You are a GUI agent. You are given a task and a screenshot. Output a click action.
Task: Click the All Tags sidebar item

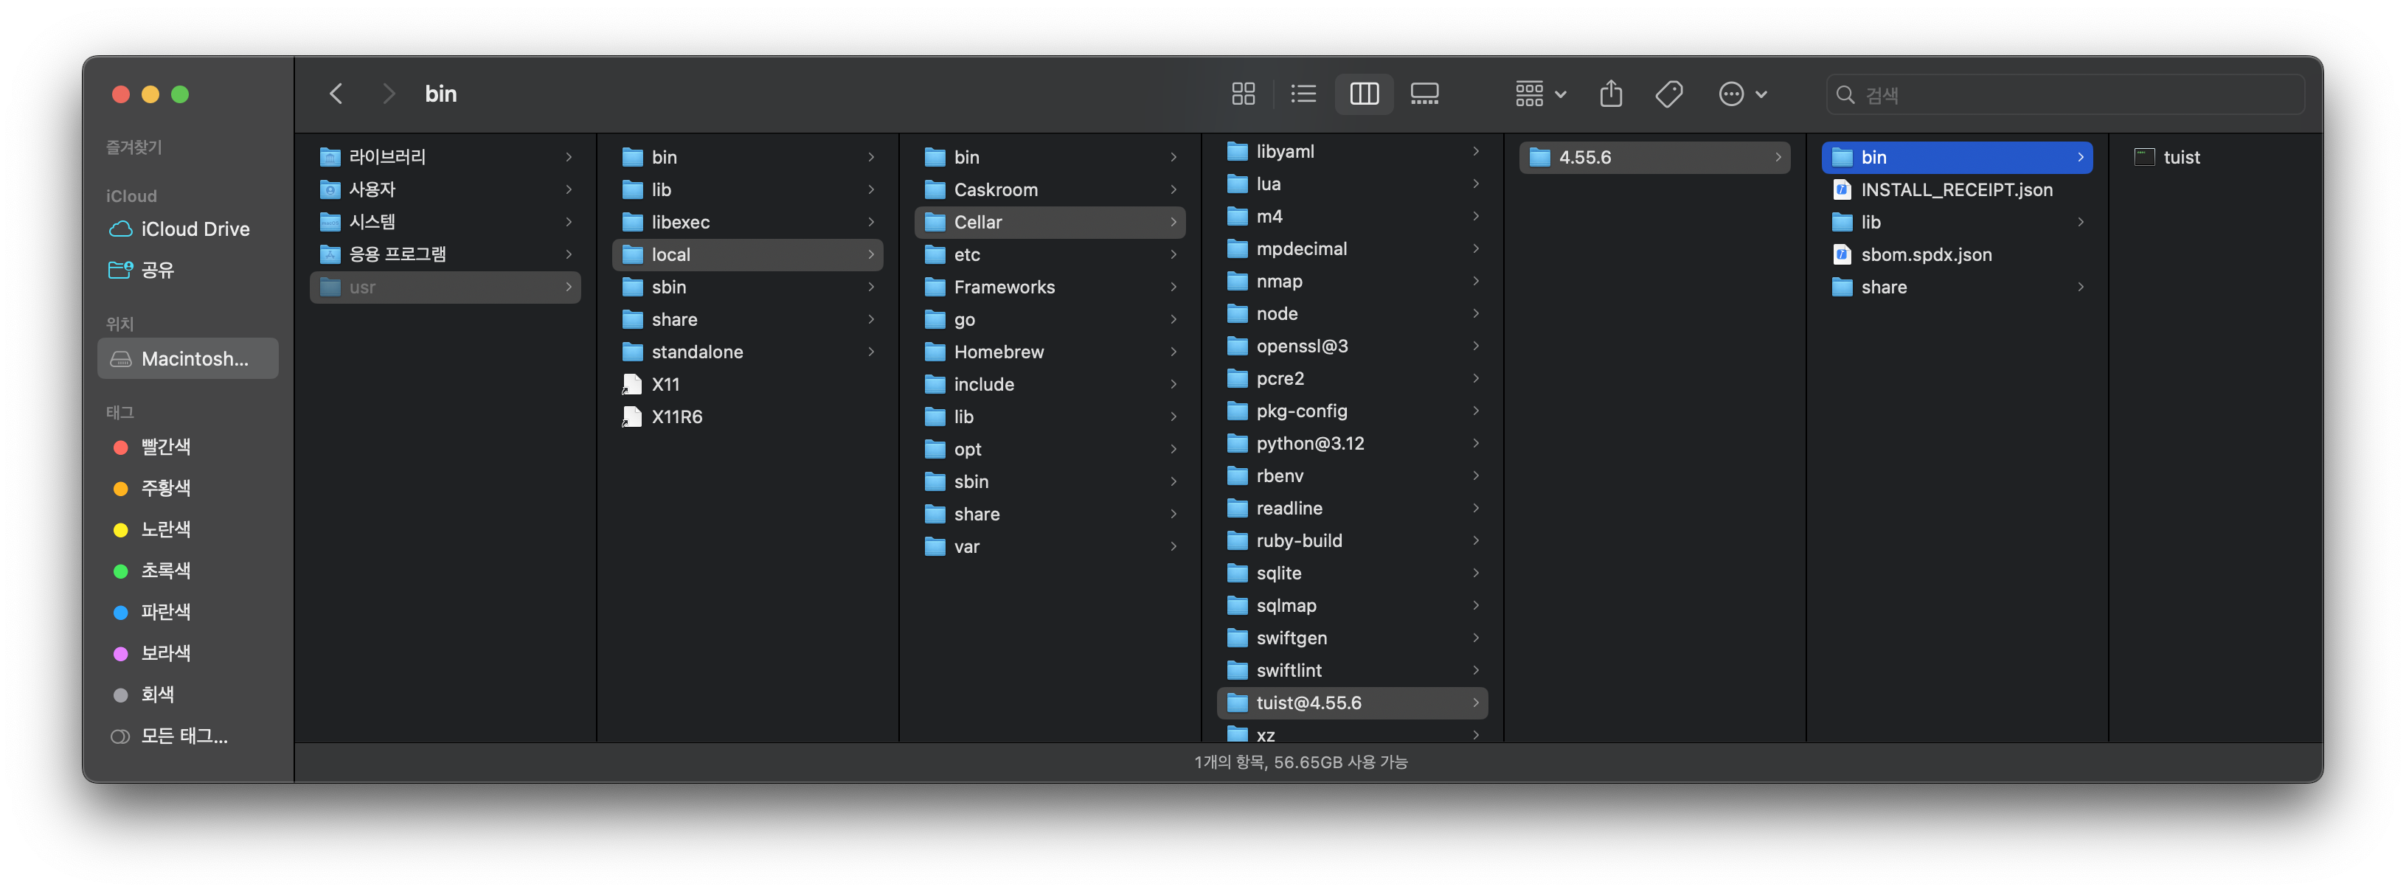click(x=184, y=736)
